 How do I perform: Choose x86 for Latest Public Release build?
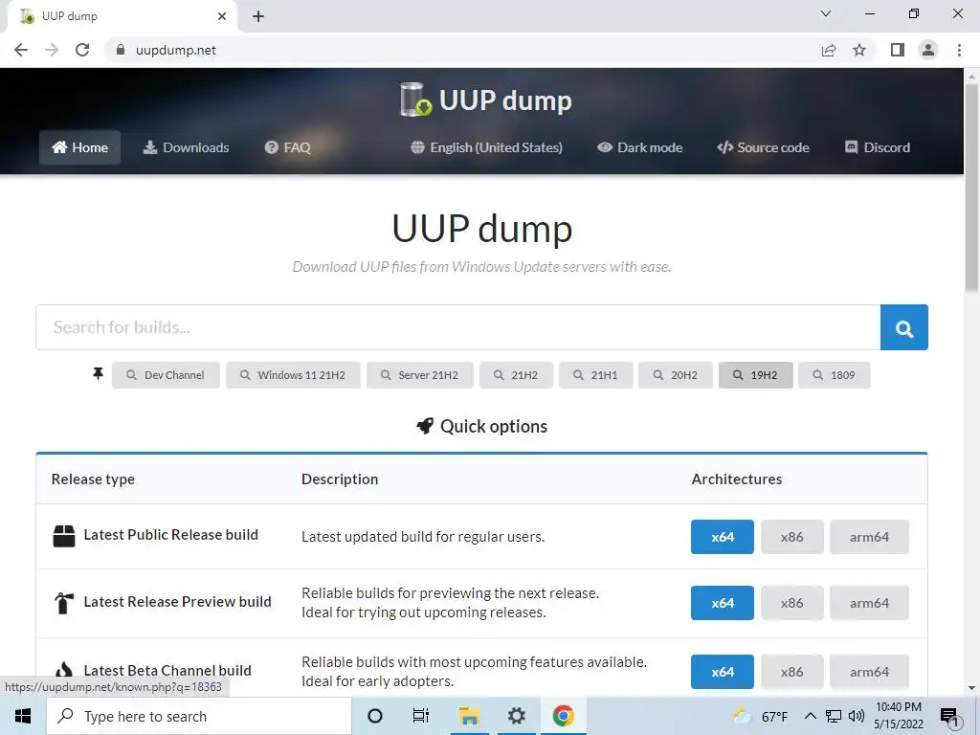(x=791, y=537)
